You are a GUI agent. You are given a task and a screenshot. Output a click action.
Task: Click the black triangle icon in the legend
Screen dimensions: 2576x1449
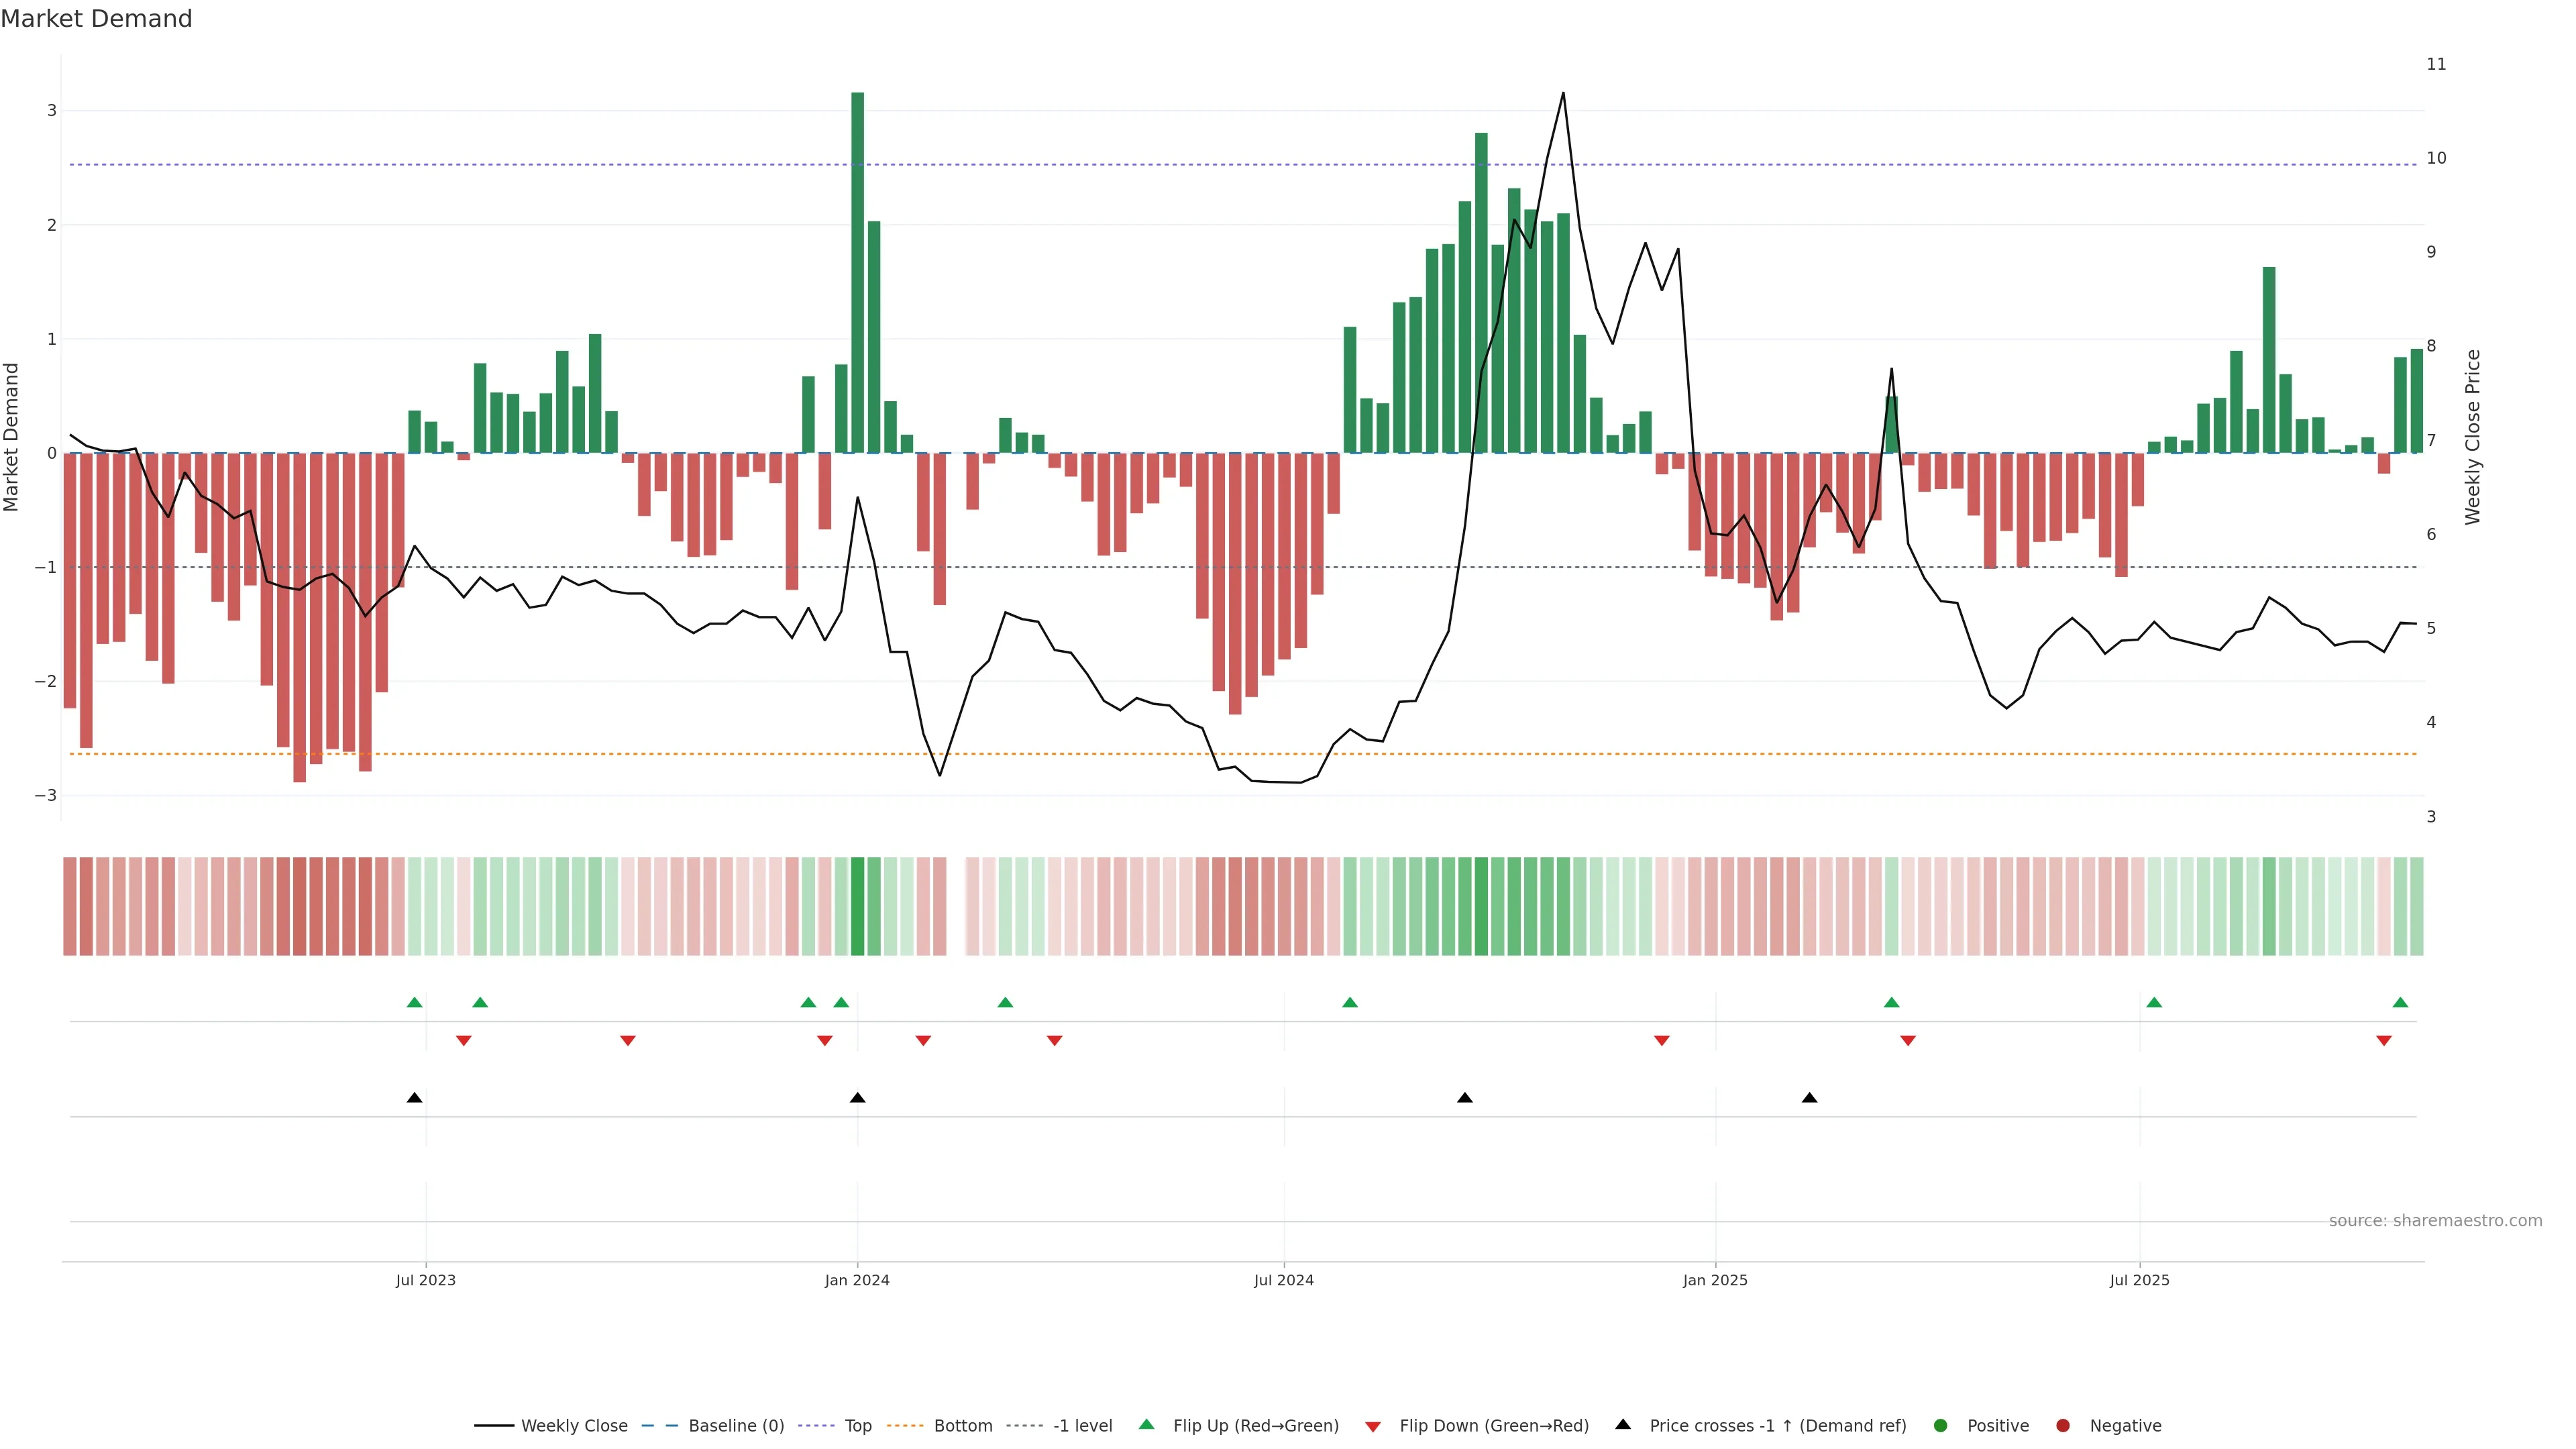[x=1623, y=1424]
